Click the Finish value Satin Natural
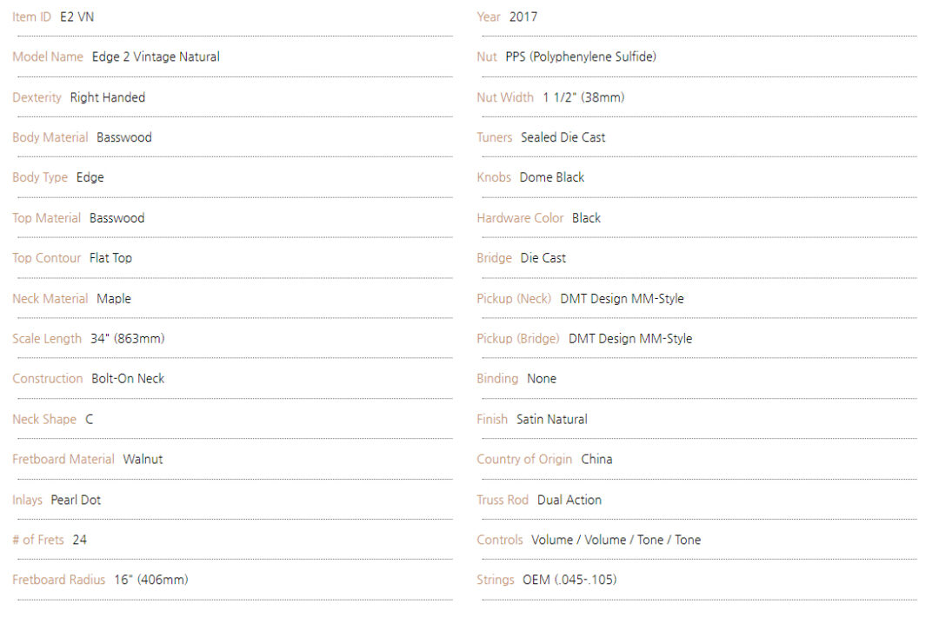 pos(552,419)
